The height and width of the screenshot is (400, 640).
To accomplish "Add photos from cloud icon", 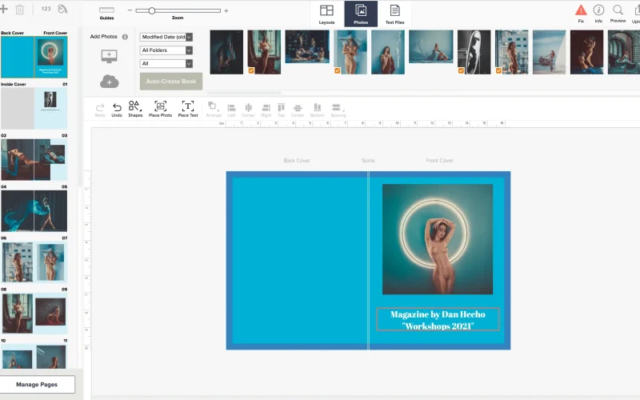I will [110, 82].
